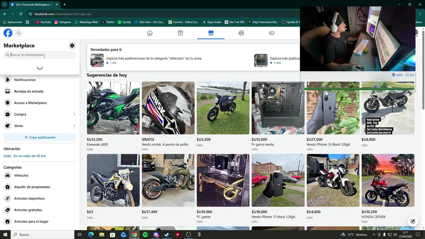The image size is (425, 239).
Task: Expand the Venta chevron
Action: tap(74, 126)
